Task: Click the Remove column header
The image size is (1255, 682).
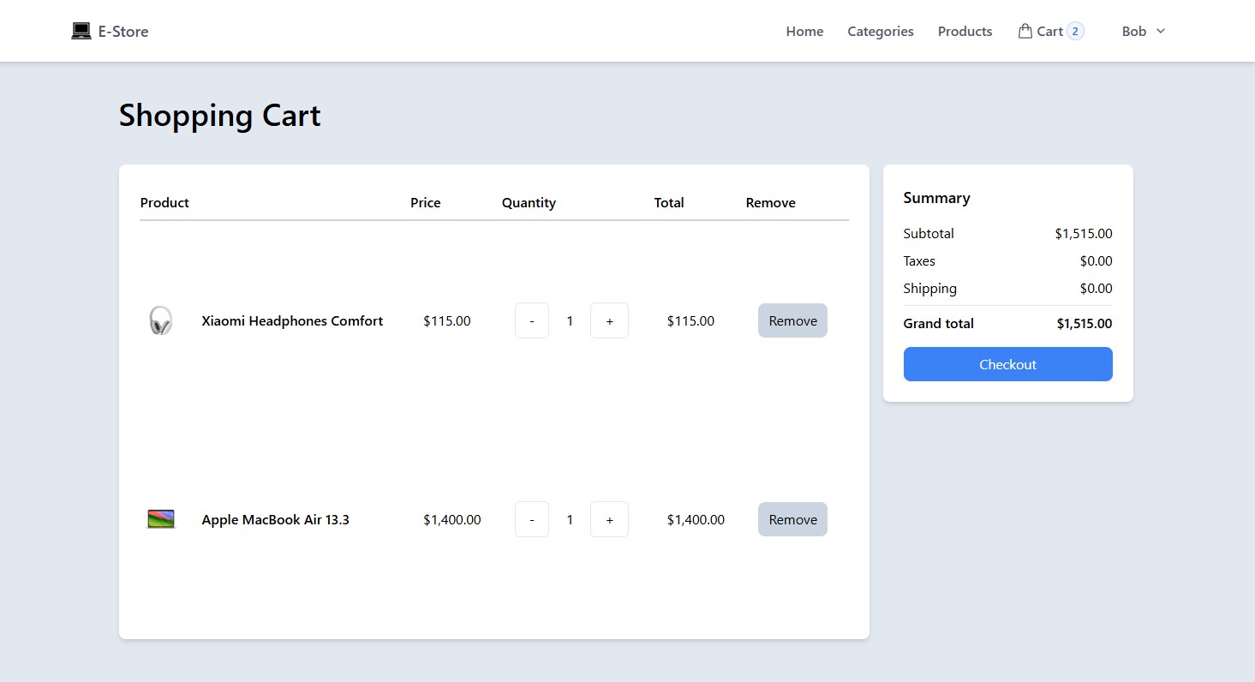Action: click(770, 203)
